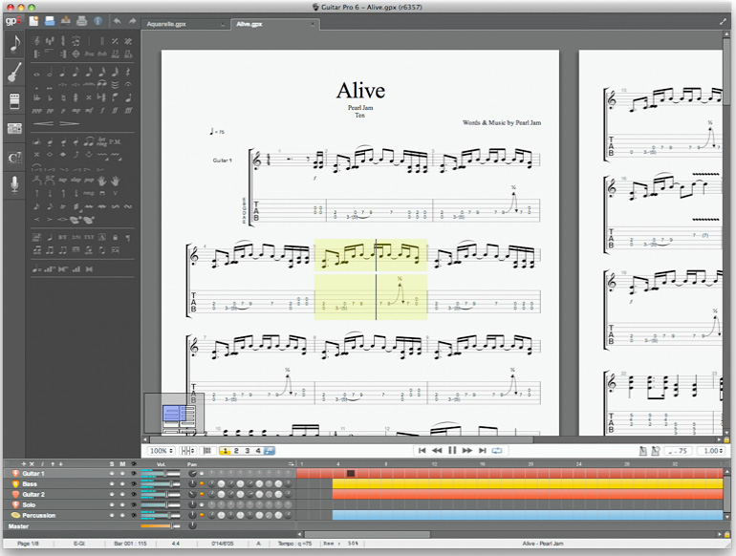Open the guitar instrument panel in sidebar
This screenshot has height=556, width=736.
pyautogui.click(x=15, y=73)
